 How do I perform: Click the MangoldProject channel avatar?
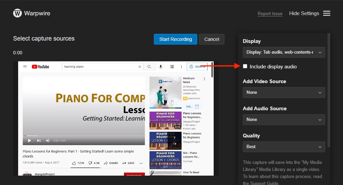(x=27, y=174)
